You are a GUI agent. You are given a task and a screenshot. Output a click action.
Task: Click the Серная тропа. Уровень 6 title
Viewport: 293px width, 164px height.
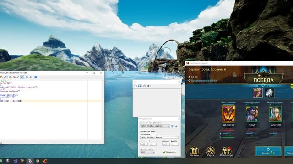coord(207,69)
